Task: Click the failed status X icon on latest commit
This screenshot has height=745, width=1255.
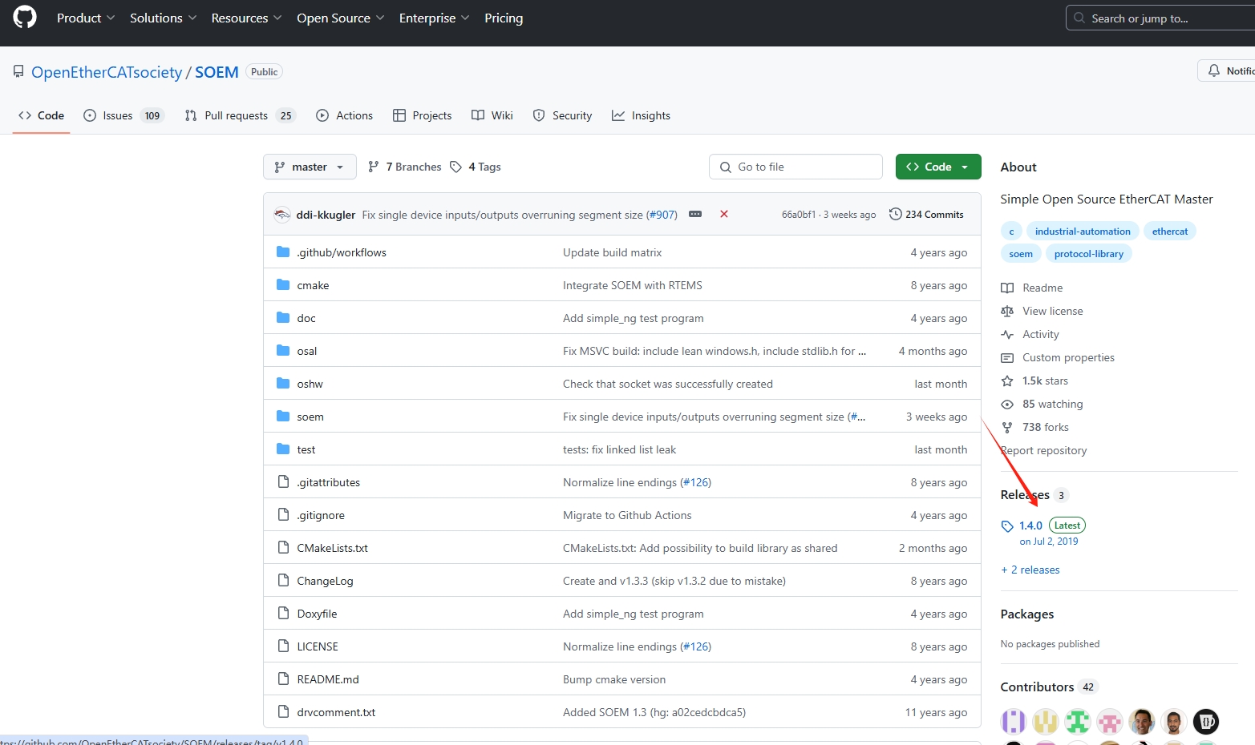Action: click(x=724, y=214)
